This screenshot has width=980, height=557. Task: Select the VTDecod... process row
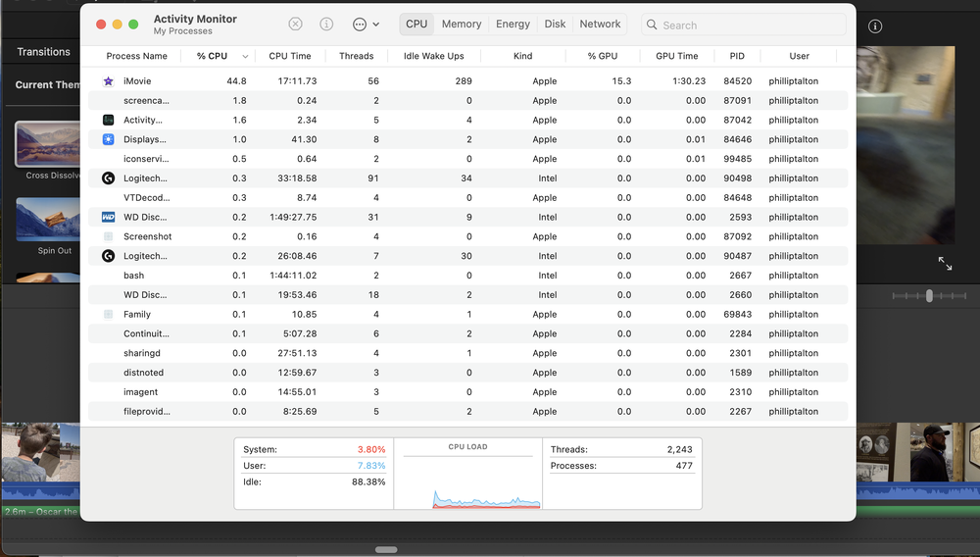(x=467, y=197)
